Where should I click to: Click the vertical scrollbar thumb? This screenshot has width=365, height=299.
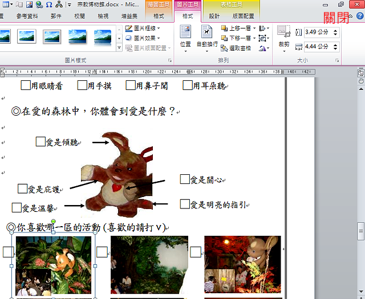361,231
